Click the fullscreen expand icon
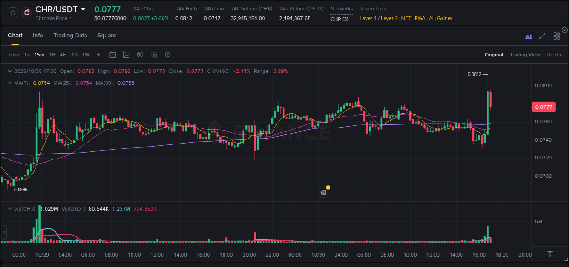The height and width of the screenshot is (267, 569). coord(542,36)
